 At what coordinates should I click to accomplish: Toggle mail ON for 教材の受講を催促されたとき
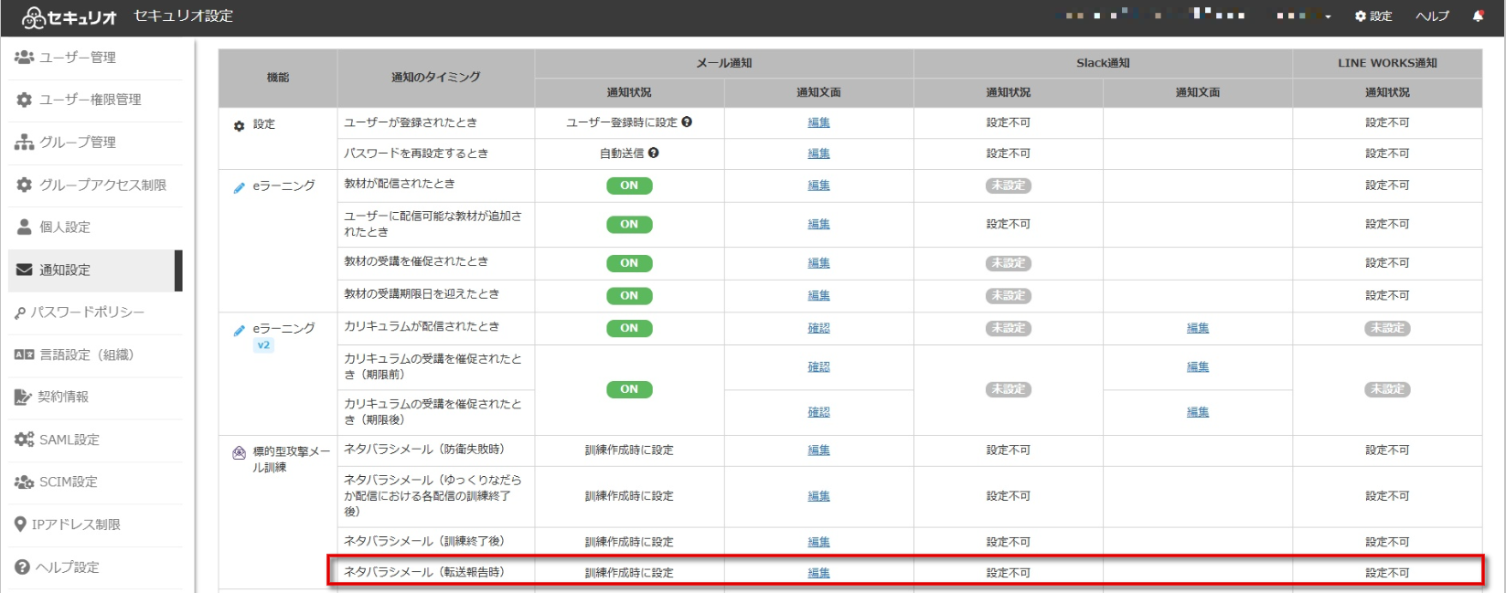point(629,263)
